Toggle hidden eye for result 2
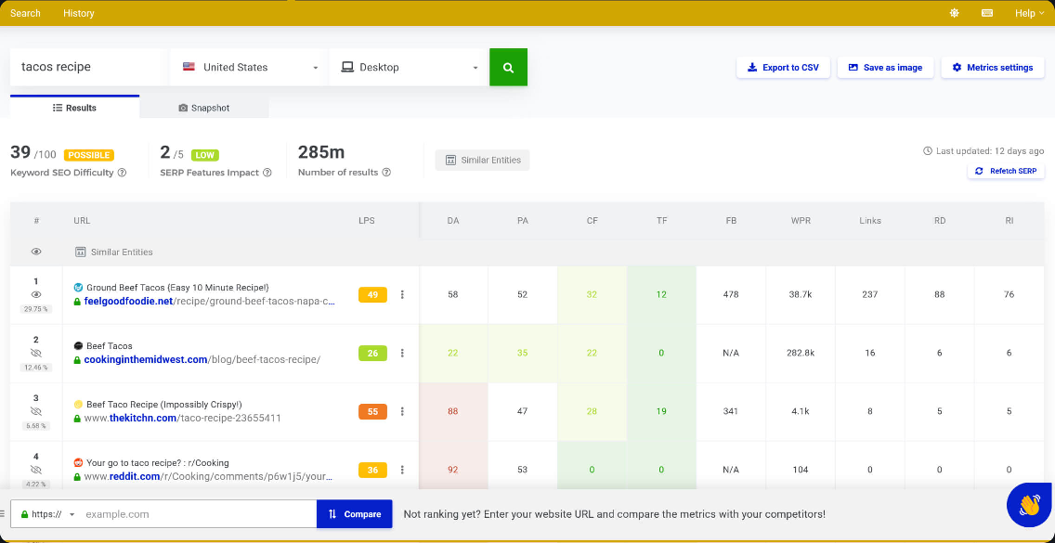This screenshot has height=543, width=1055. point(36,354)
